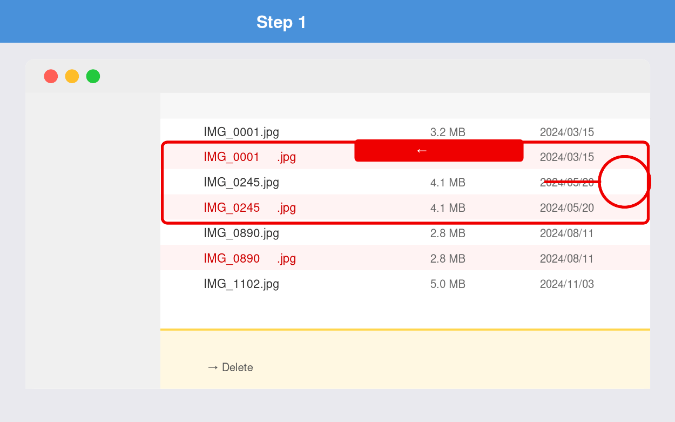The width and height of the screenshot is (675, 422).
Task: Select the duplicate IMG_0890 .jpg red entry
Action: [x=248, y=258]
